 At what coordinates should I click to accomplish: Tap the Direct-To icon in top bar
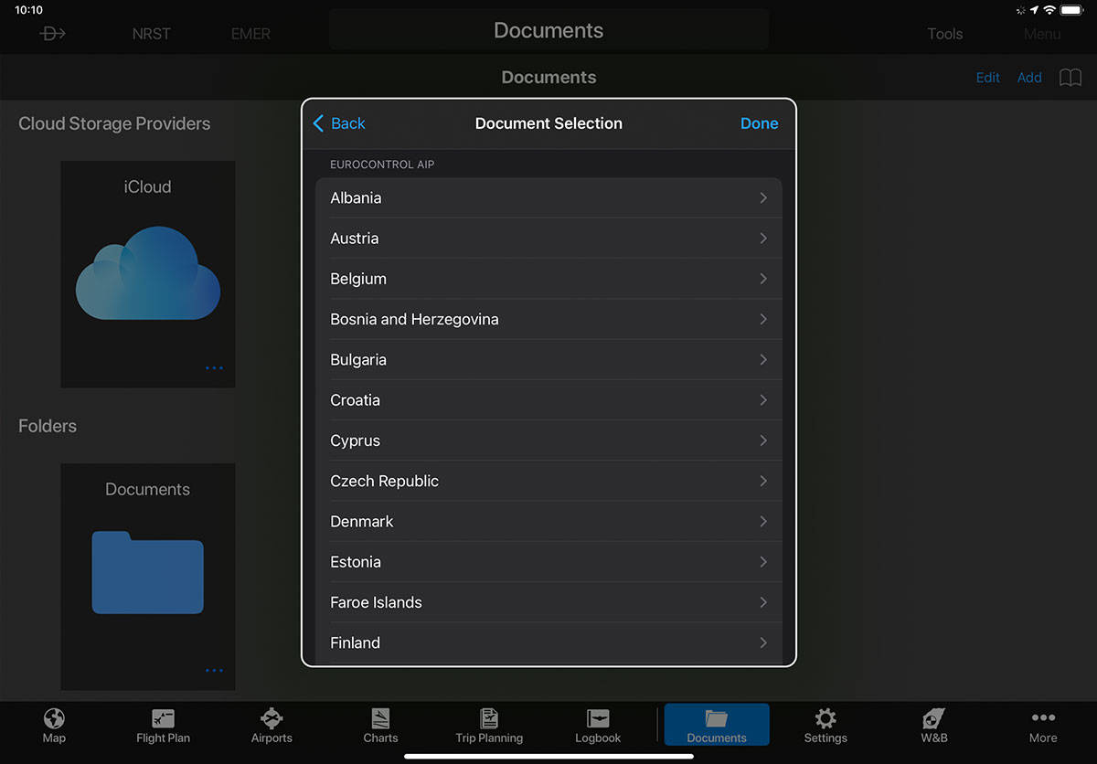coord(53,34)
